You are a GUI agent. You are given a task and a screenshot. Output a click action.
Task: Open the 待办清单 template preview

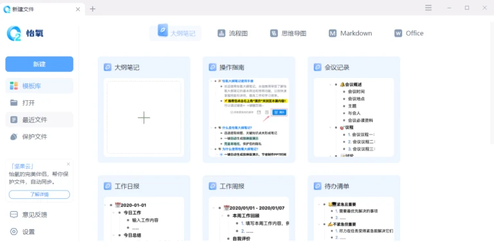pyautogui.click(x=354, y=219)
